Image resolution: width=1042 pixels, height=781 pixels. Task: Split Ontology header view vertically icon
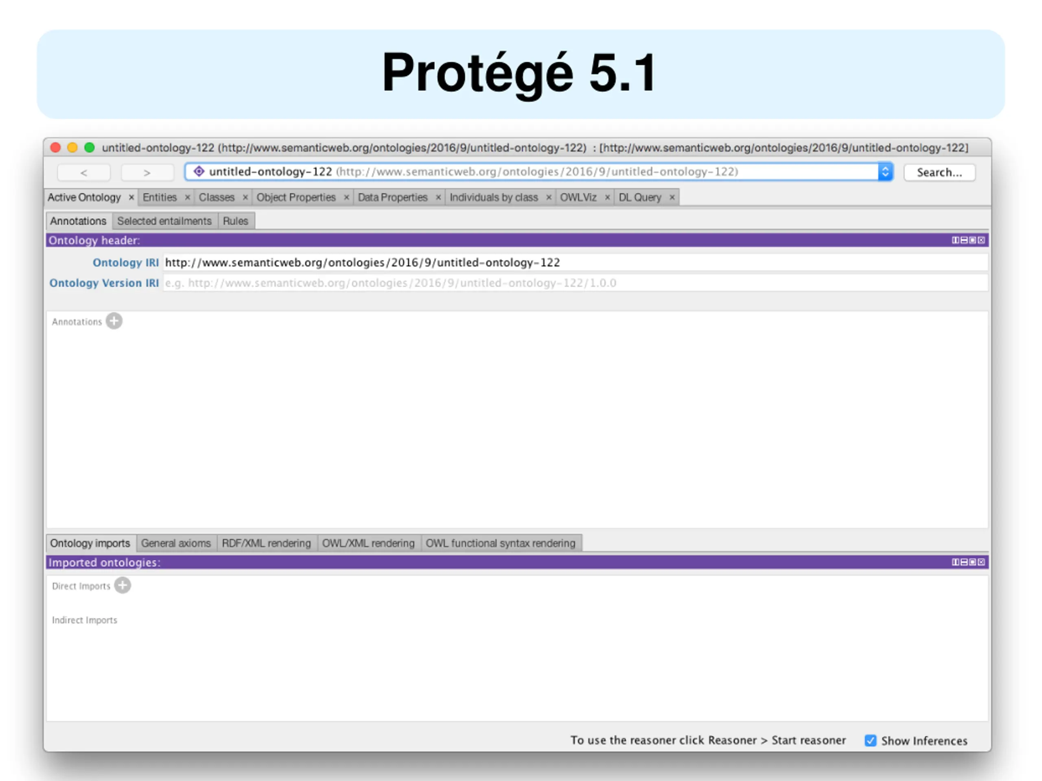pyautogui.click(x=955, y=240)
